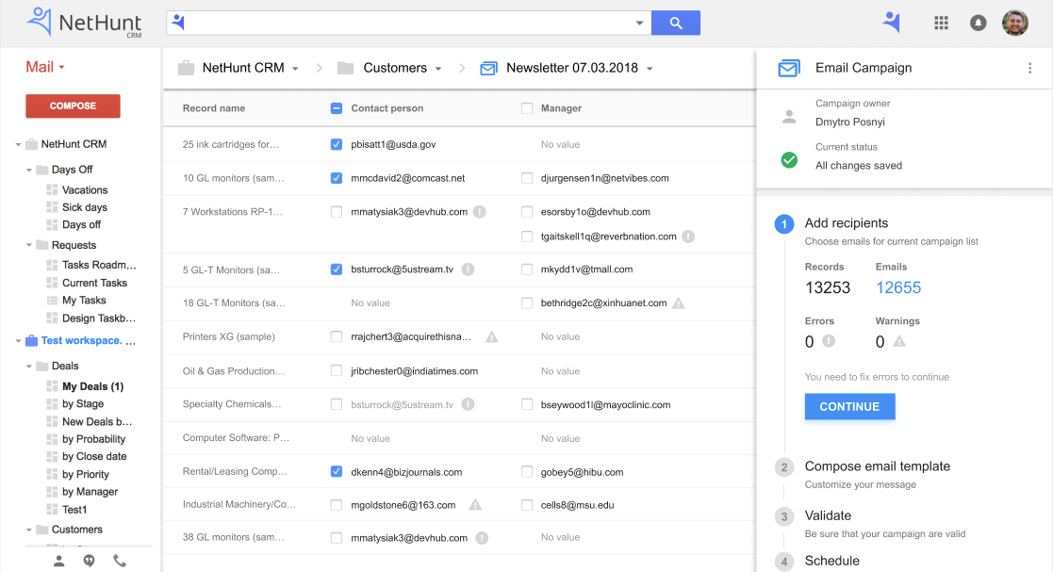The height and width of the screenshot is (572, 1053).
Task: Uncheck dkenn4@bizjournals.com checkbox
Action: [337, 471]
